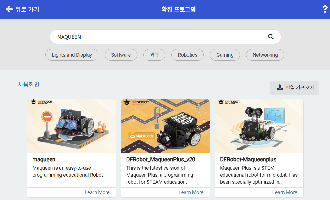Click description 'Maqueen Plus is a STEM'

[247, 168]
